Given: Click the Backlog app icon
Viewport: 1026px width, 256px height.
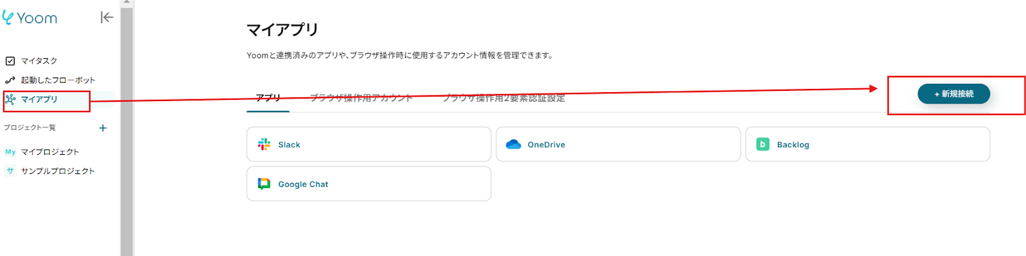Looking at the screenshot, I should (x=763, y=144).
